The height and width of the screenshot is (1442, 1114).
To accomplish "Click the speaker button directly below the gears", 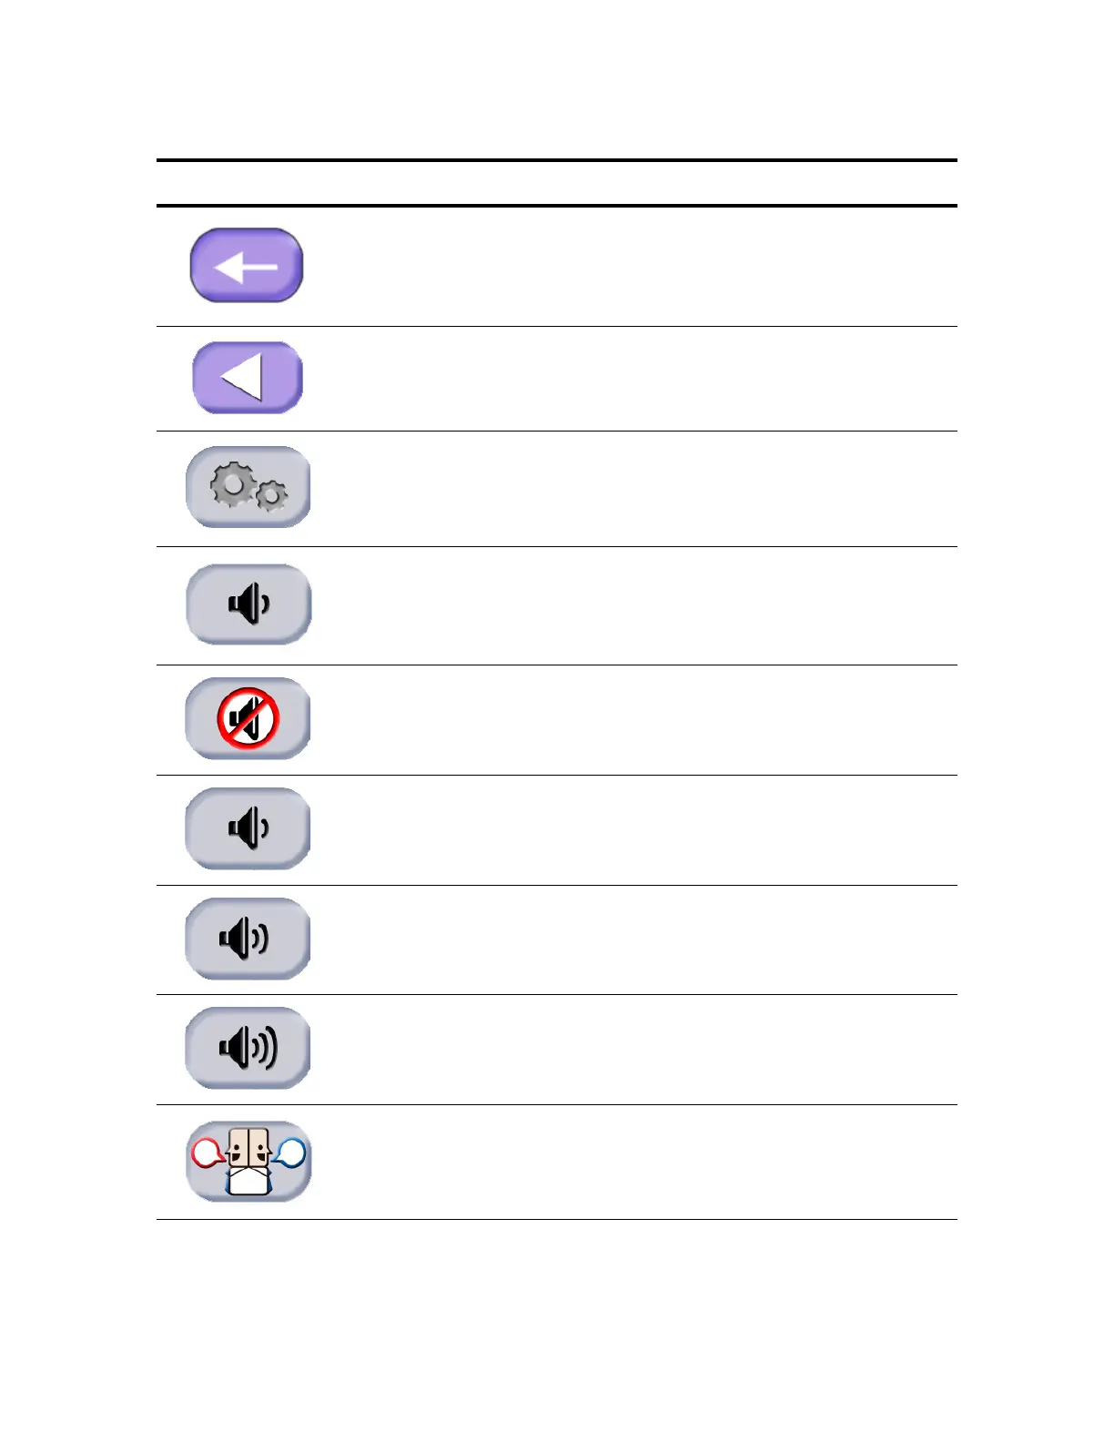I will [248, 604].
